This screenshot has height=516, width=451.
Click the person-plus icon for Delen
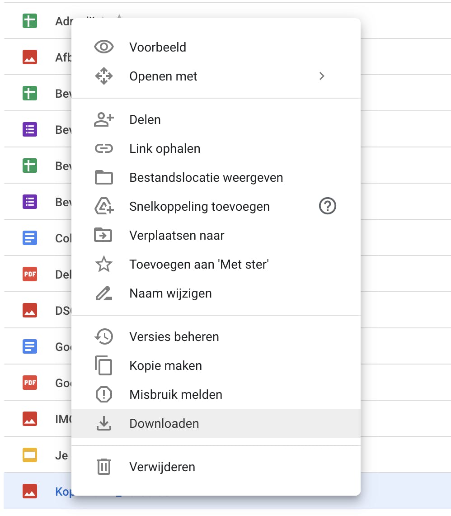point(104,119)
